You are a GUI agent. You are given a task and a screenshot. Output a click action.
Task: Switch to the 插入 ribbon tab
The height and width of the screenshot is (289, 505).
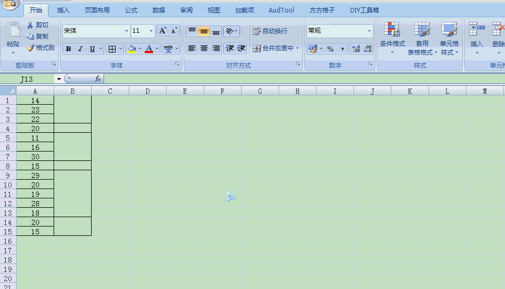pos(63,10)
